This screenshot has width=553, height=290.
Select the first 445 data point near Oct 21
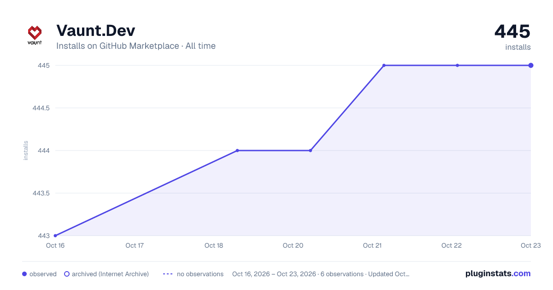[x=384, y=65]
